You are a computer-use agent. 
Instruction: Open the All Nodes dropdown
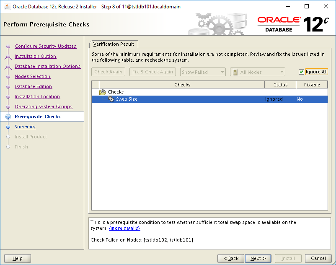click(x=257, y=72)
